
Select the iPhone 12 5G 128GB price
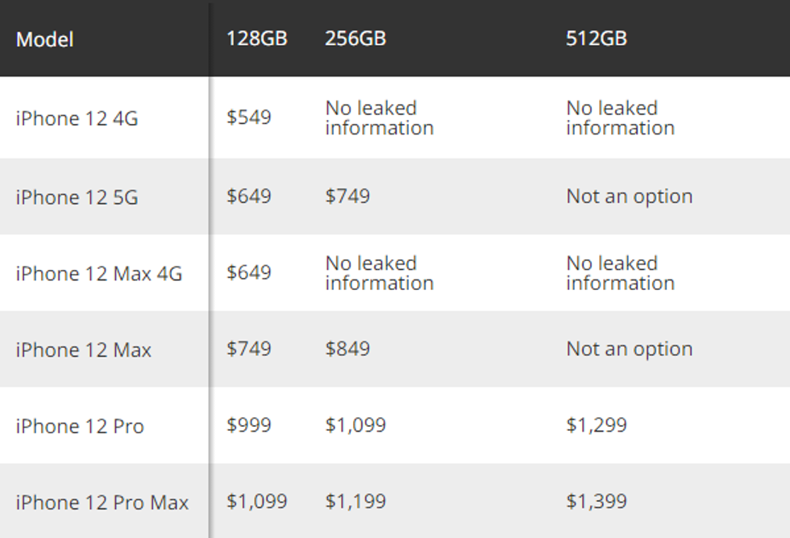[x=249, y=197]
